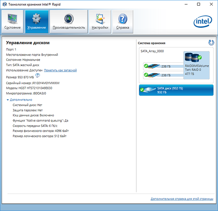Image resolution: width=218 pixels, height=211 pixels.
Task: Select the SATA диск (932 ГБ) entry
Action: tap(176, 90)
